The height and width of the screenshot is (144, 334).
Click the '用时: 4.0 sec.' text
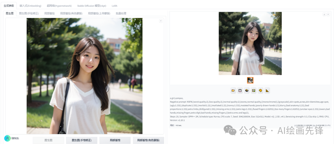[176, 125]
